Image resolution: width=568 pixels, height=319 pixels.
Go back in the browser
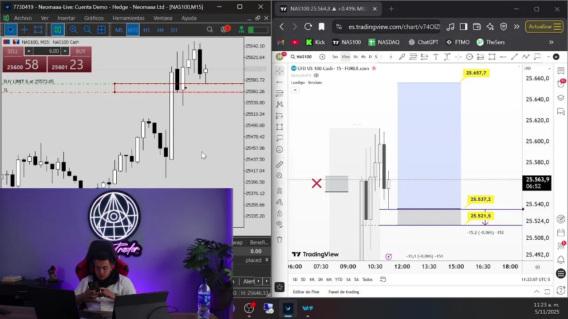282,27
